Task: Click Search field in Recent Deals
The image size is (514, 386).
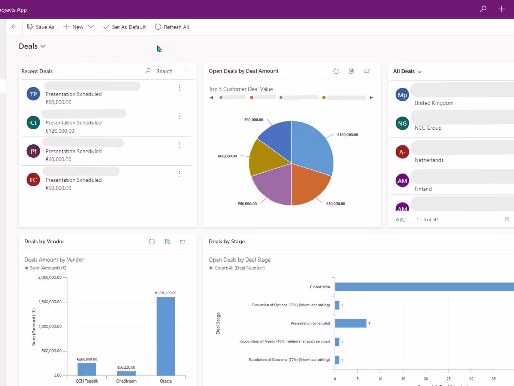Action: [160, 71]
